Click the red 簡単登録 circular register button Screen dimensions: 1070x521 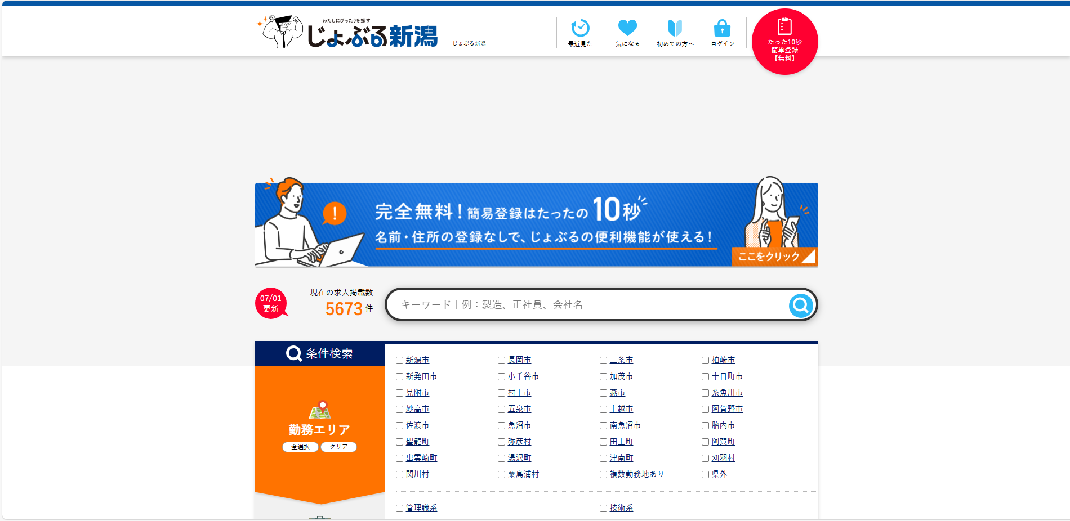[784, 42]
